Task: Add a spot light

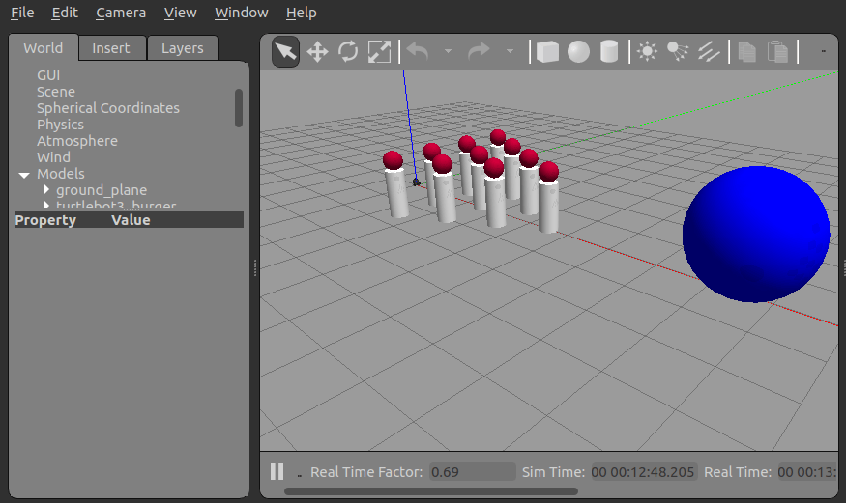Action: point(678,52)
